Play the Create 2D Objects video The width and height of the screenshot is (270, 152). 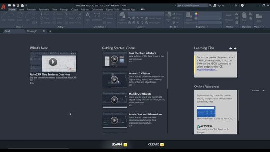click(114, 79)
